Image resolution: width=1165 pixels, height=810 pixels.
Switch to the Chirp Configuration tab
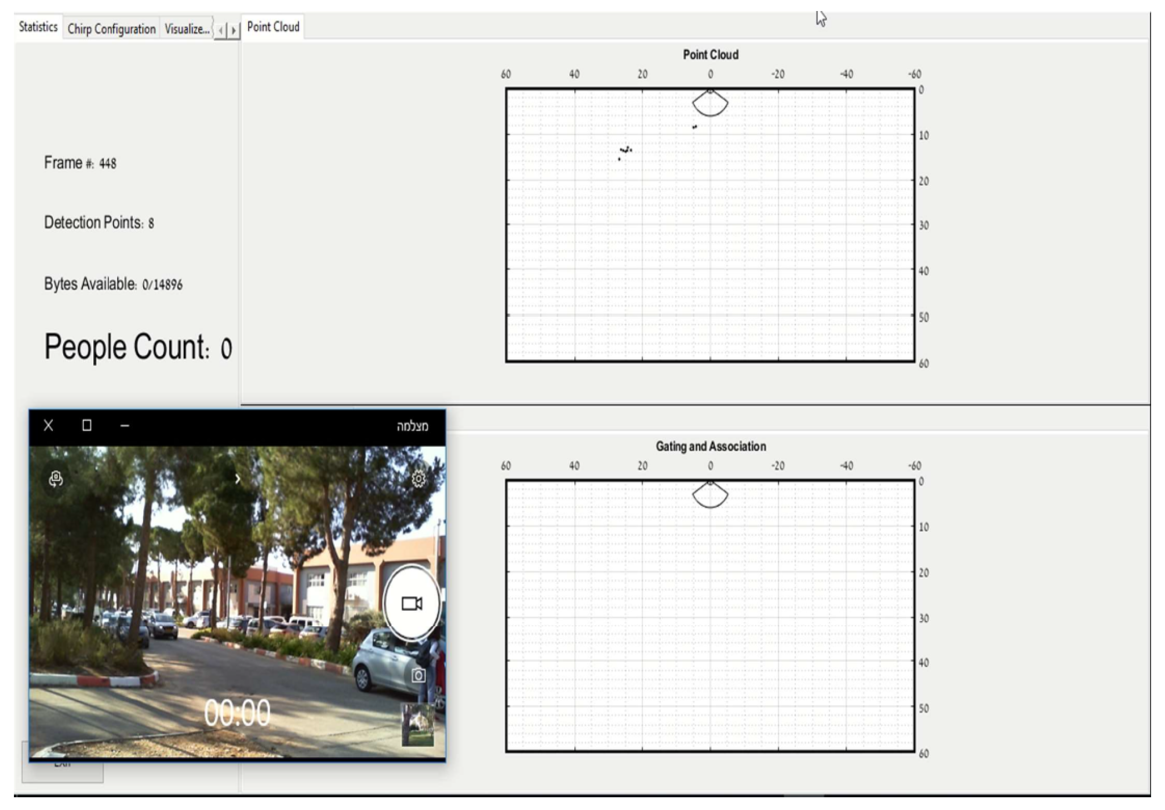(111, 29)
